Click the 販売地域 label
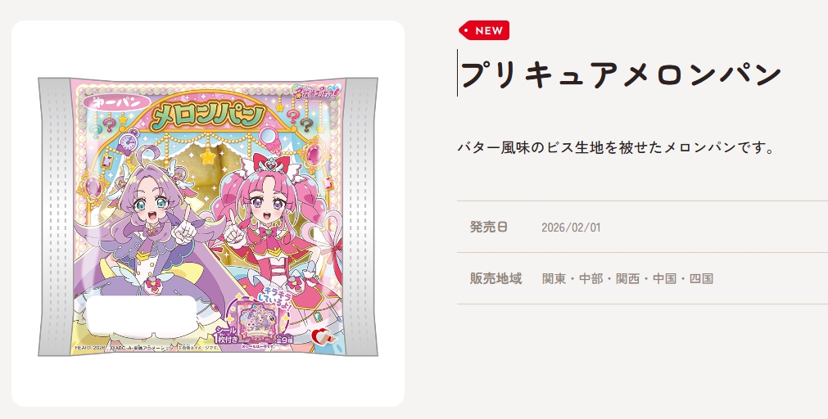 pos(495,278)
